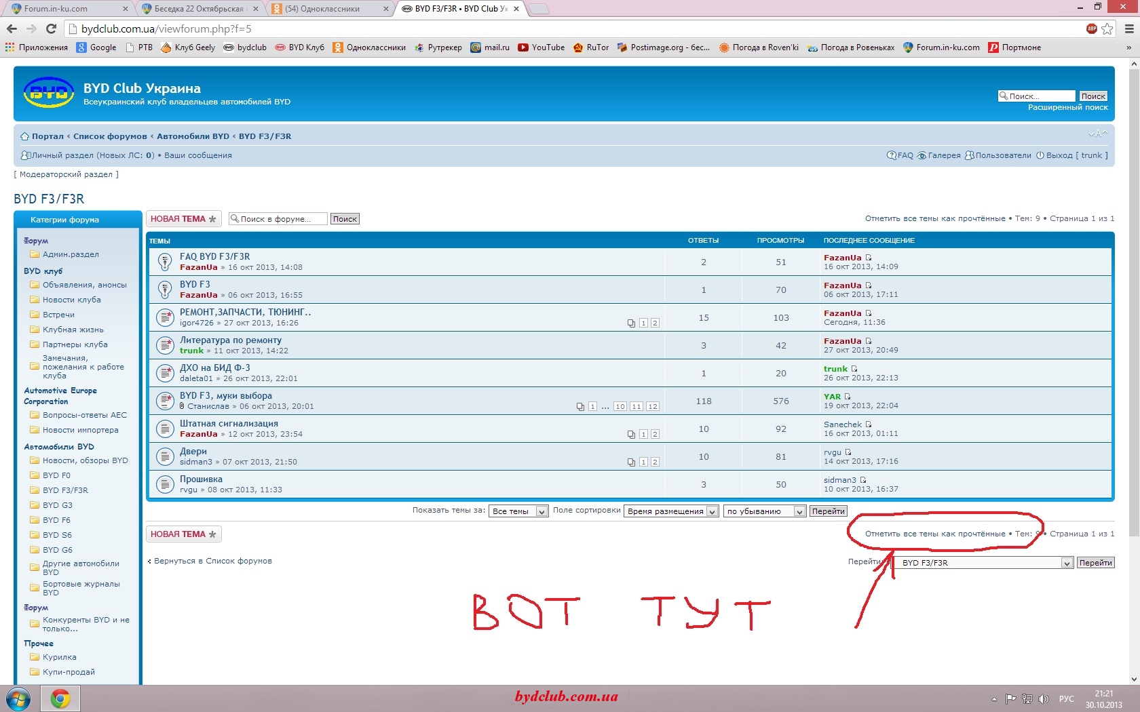
Task: Click the BYD Club logo in header
Action: tap(48, 93)
